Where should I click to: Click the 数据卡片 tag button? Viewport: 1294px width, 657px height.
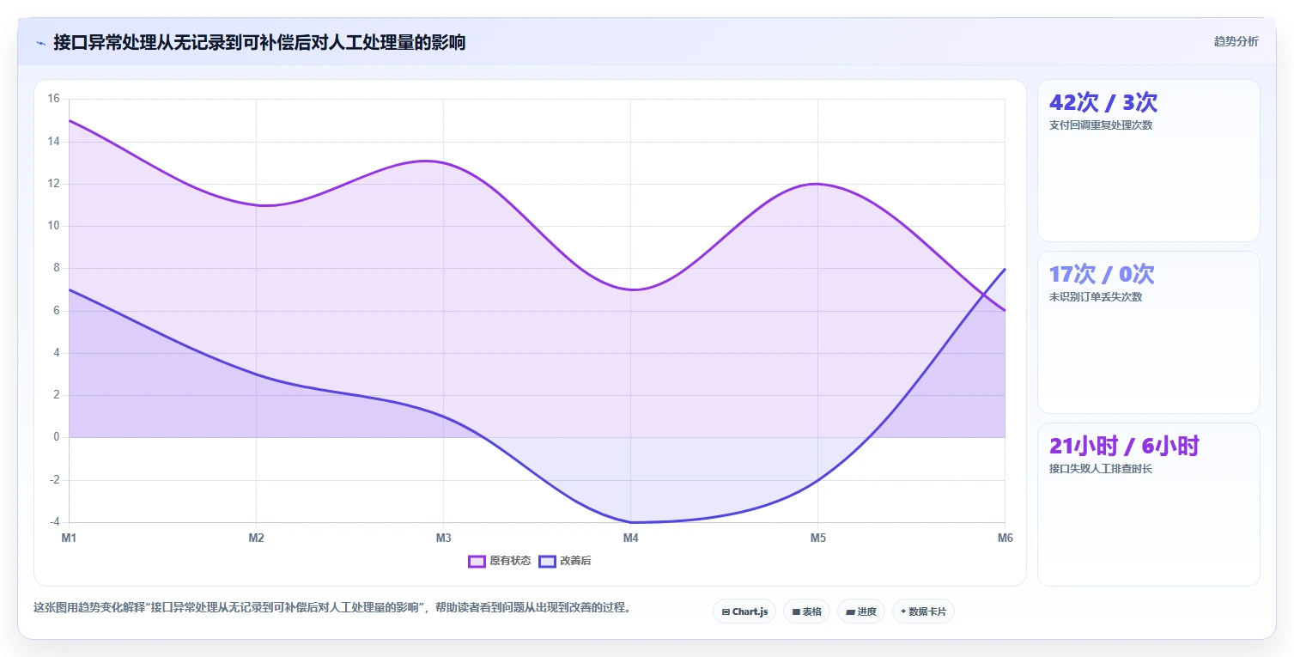pos(923,611)
